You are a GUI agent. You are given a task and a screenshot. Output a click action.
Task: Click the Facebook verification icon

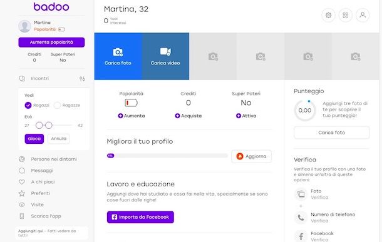click(x=301, y=236)
